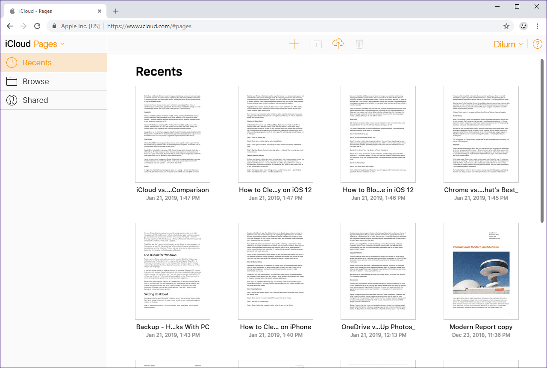This screenshot has width=547, height=368.
Task: Click the cloud upload document icon
Action: (338, 44)
